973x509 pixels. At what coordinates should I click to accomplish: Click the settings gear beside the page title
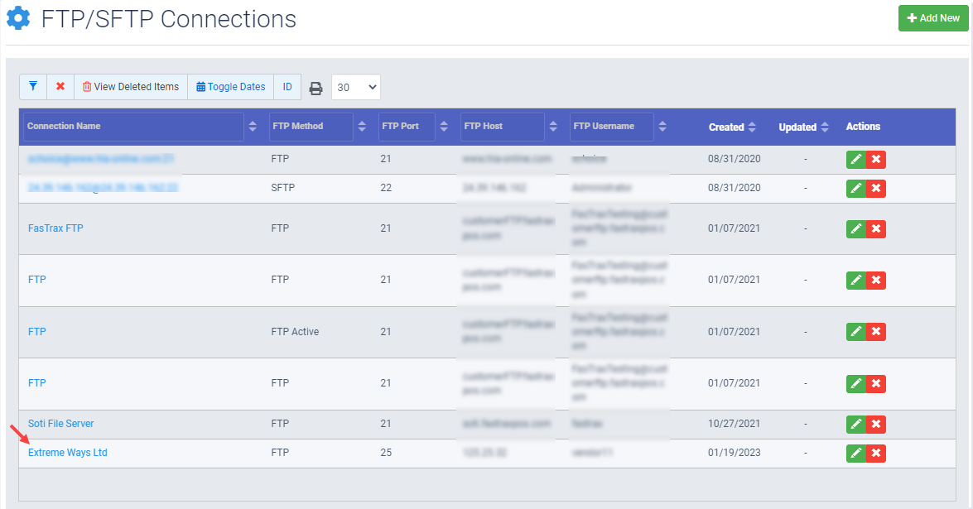coord(18,18)
